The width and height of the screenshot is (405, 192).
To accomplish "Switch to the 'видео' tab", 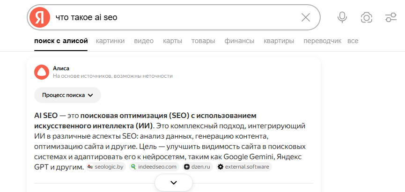I will click(x=144, y=41).
